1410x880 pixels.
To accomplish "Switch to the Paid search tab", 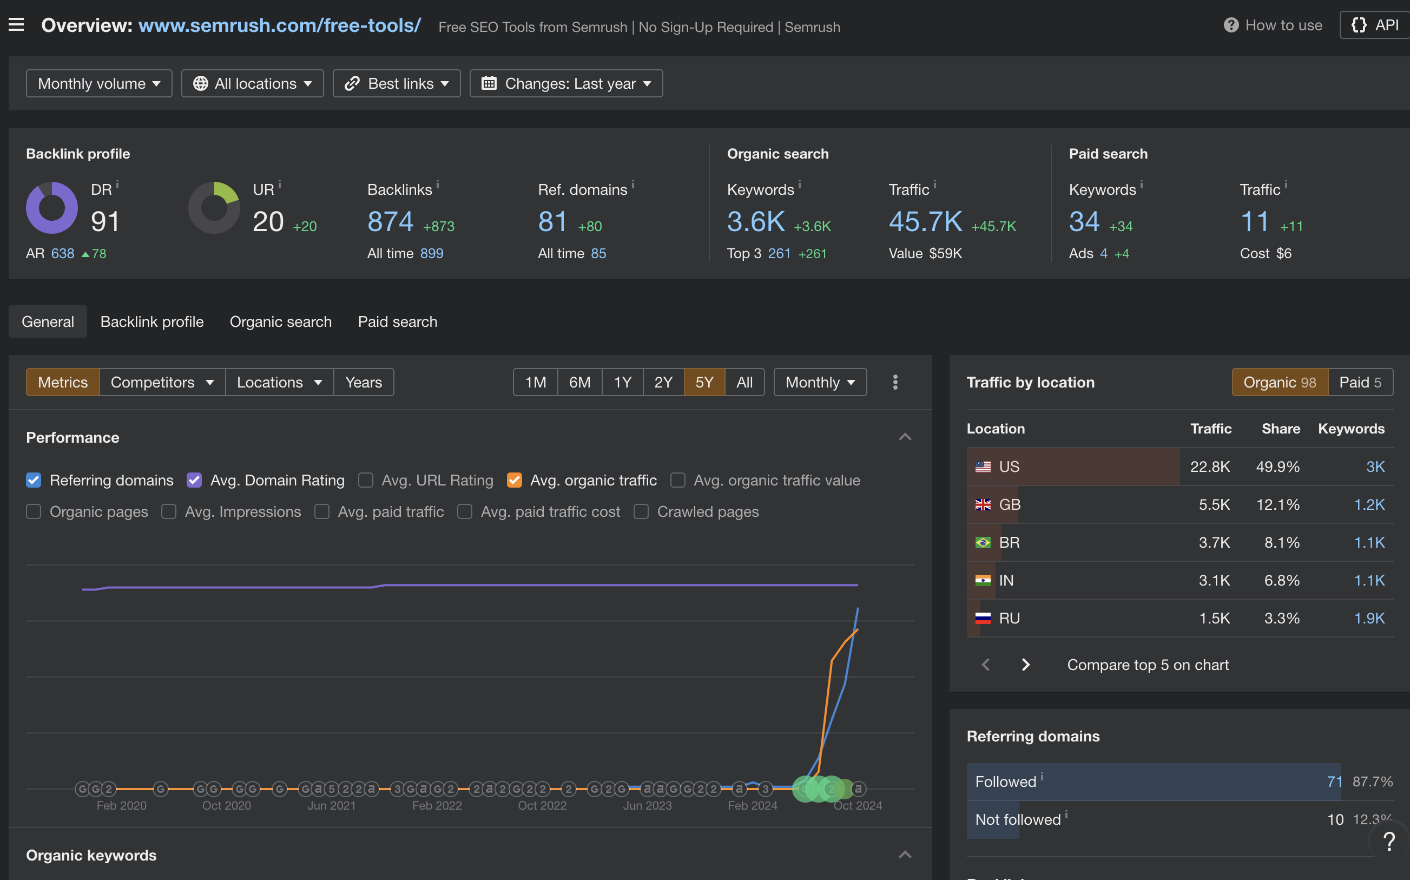I will (x=397, y=322).
